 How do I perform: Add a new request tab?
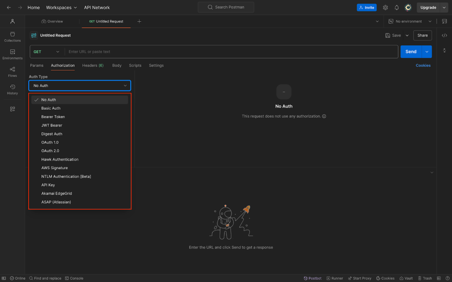pyautogui.click(x=139, y=21)
